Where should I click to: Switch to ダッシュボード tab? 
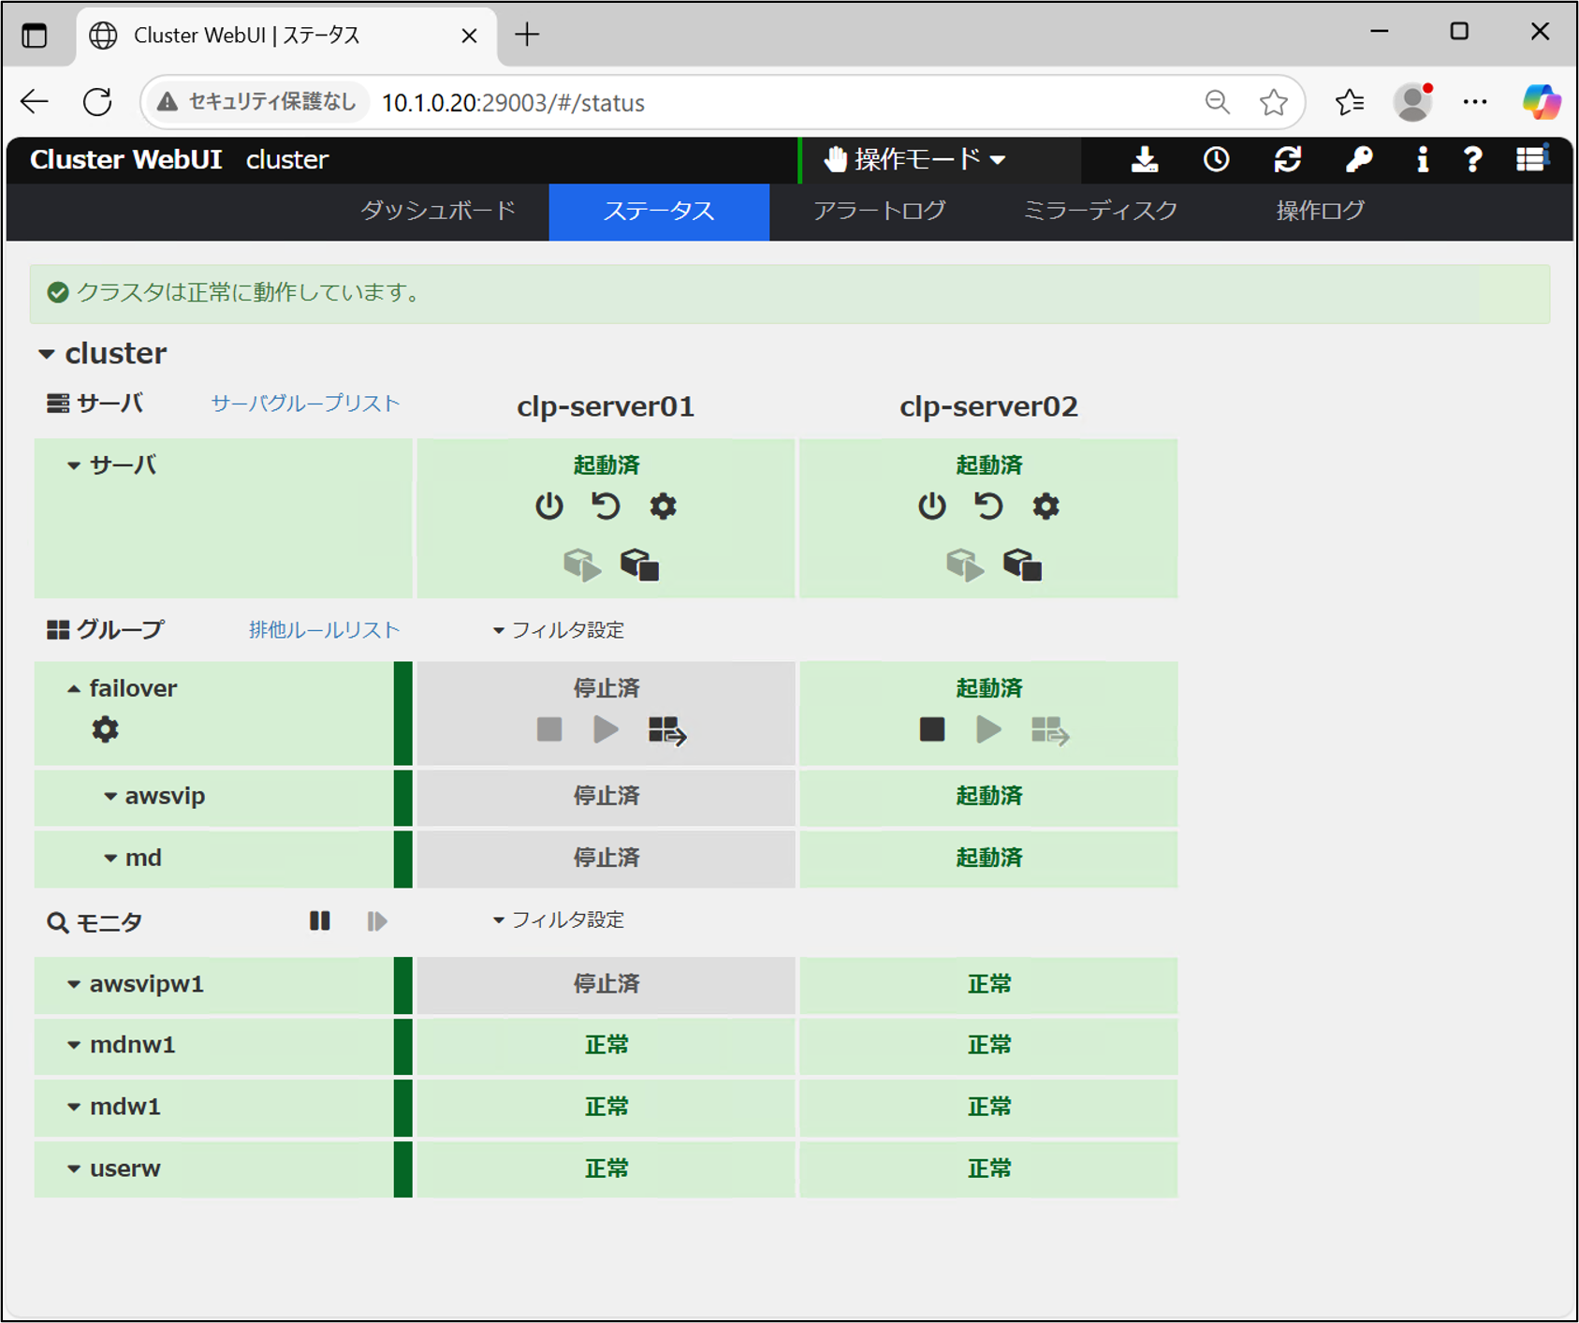(x=438, y=211)
